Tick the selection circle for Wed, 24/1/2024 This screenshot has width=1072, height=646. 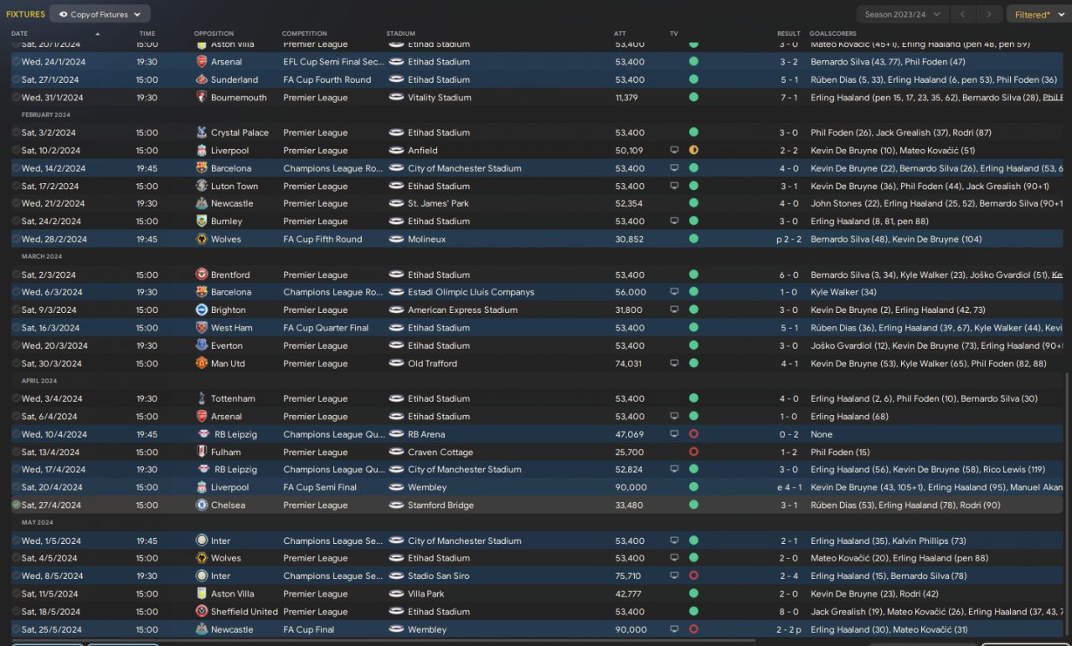16,62
